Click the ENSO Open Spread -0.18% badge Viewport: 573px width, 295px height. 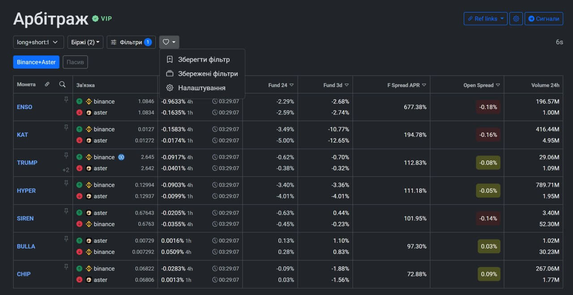(x=488, y=107)
